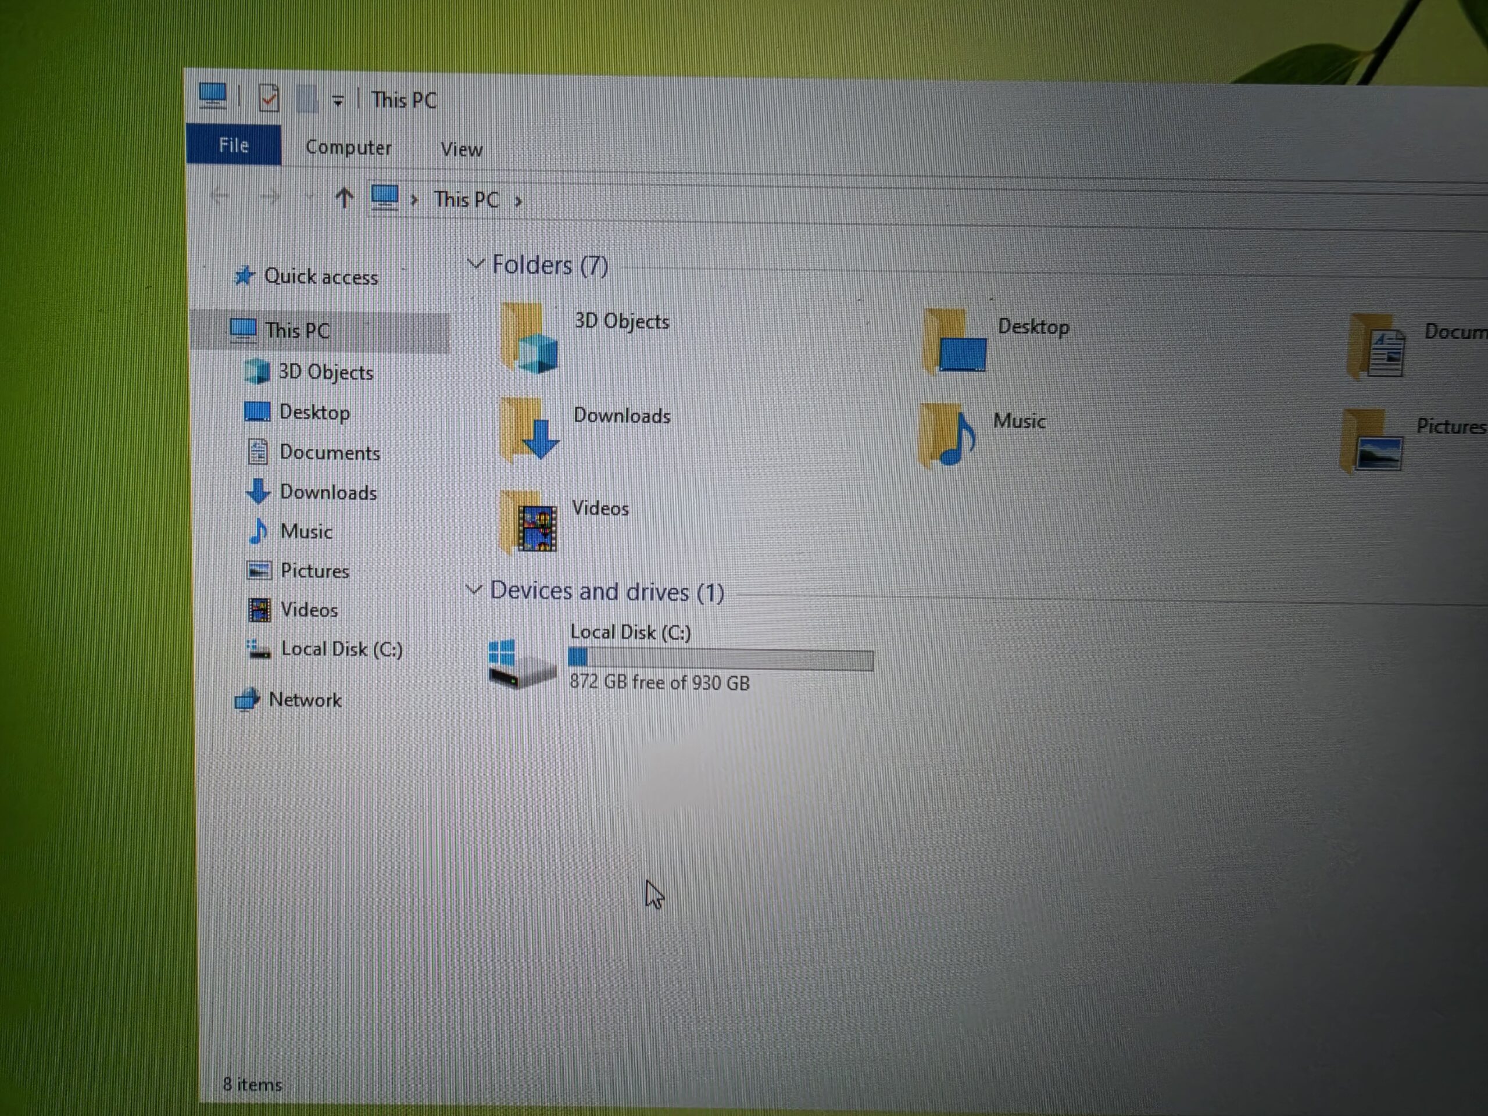Collapse the Folders (7) group
This screenshot has height=1116, width=1488.
[475, 264]
